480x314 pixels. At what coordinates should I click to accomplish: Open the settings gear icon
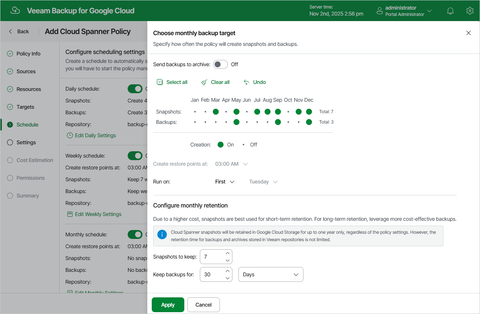tap(470, 11)
